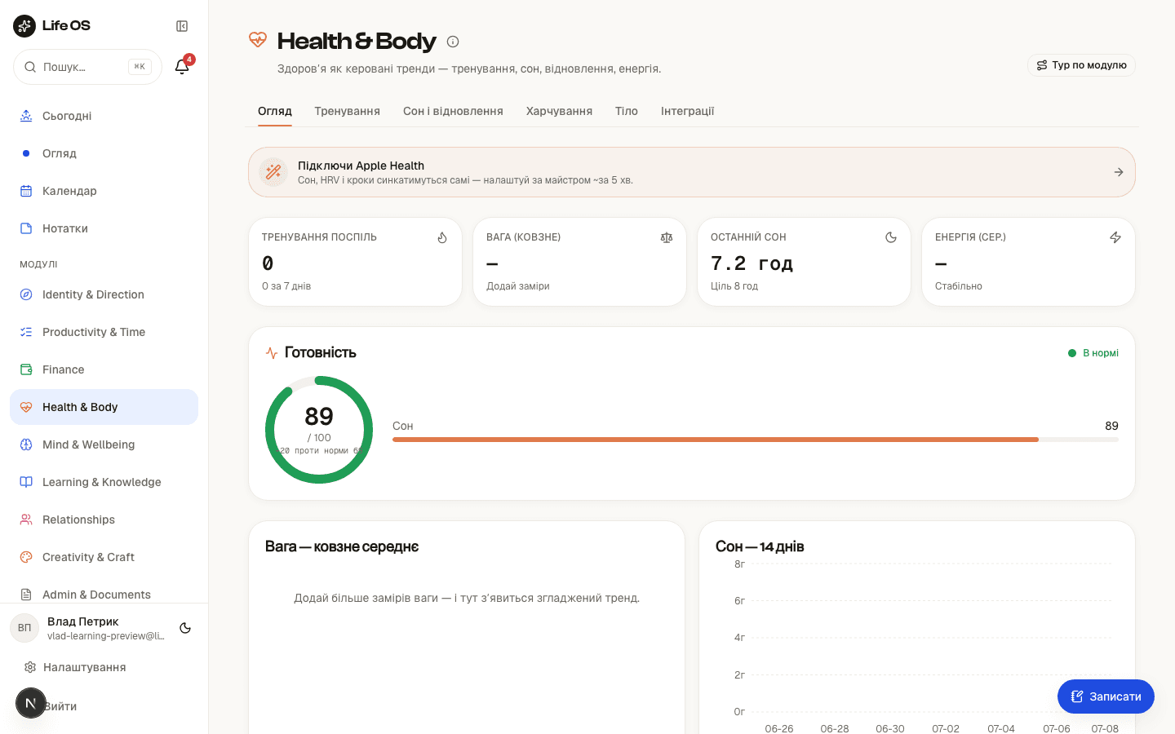The width and height of the screenshot is (1175, 734).
Task: Click the Health & Body heart icon in sidebar
Action: coord(26,407)
